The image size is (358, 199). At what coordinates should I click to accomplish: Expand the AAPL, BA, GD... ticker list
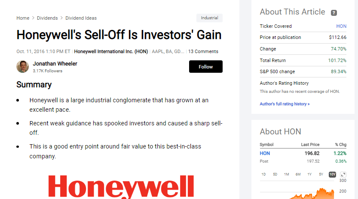(168, 52)
